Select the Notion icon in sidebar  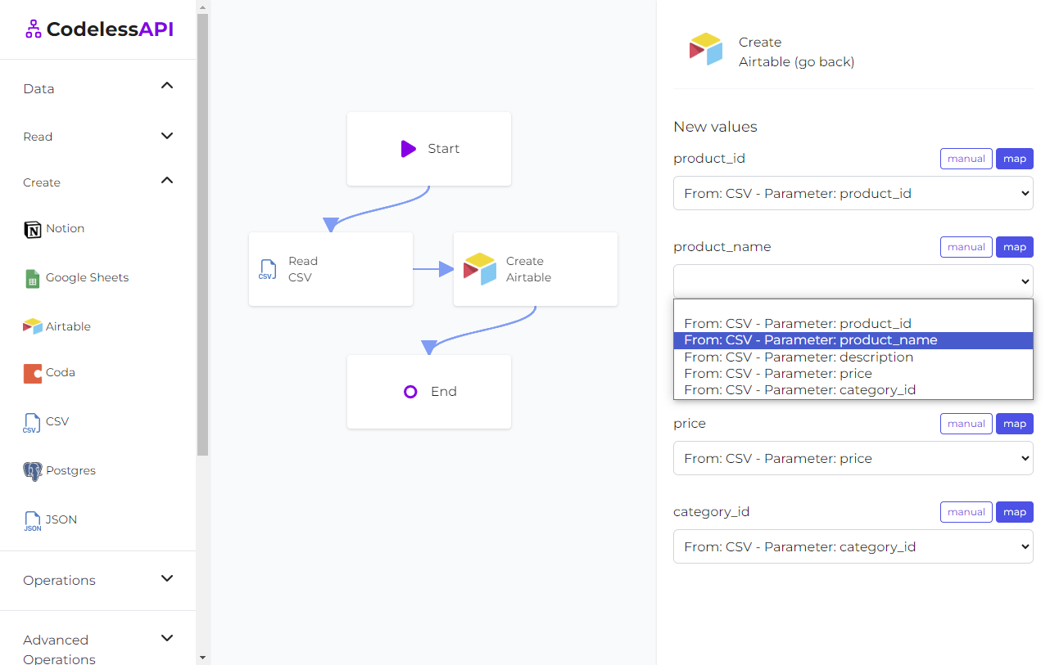(x=33, y=229)
